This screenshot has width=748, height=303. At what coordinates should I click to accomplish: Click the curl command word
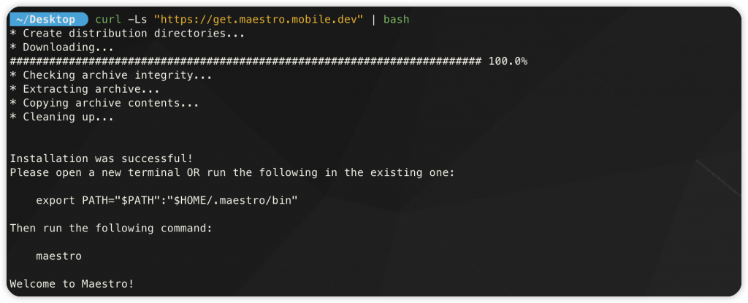(108, 20)
